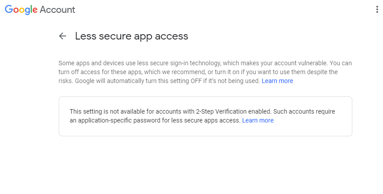
Task: Click the green l in Google logo
Action: click(32, 10)
